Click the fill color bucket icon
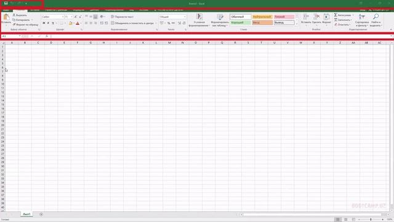 pyautogui.click(x=70, y=23)
